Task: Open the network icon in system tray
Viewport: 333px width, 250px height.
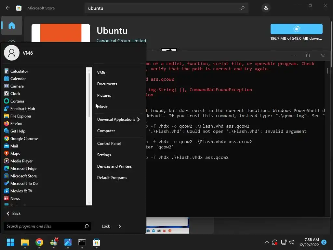Action: (x=284, y=242)
